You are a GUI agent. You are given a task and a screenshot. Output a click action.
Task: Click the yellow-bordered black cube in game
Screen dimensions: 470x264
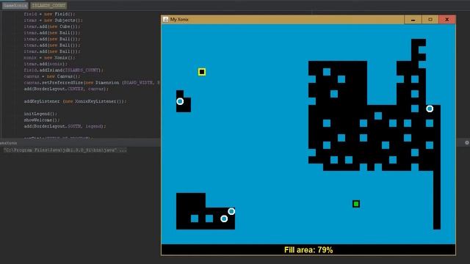point(202,72)
